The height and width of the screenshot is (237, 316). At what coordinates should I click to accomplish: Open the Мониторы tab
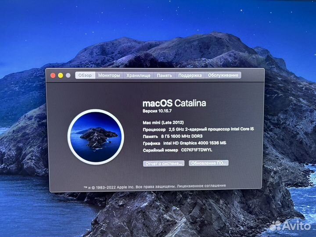(x=109, y=75)
